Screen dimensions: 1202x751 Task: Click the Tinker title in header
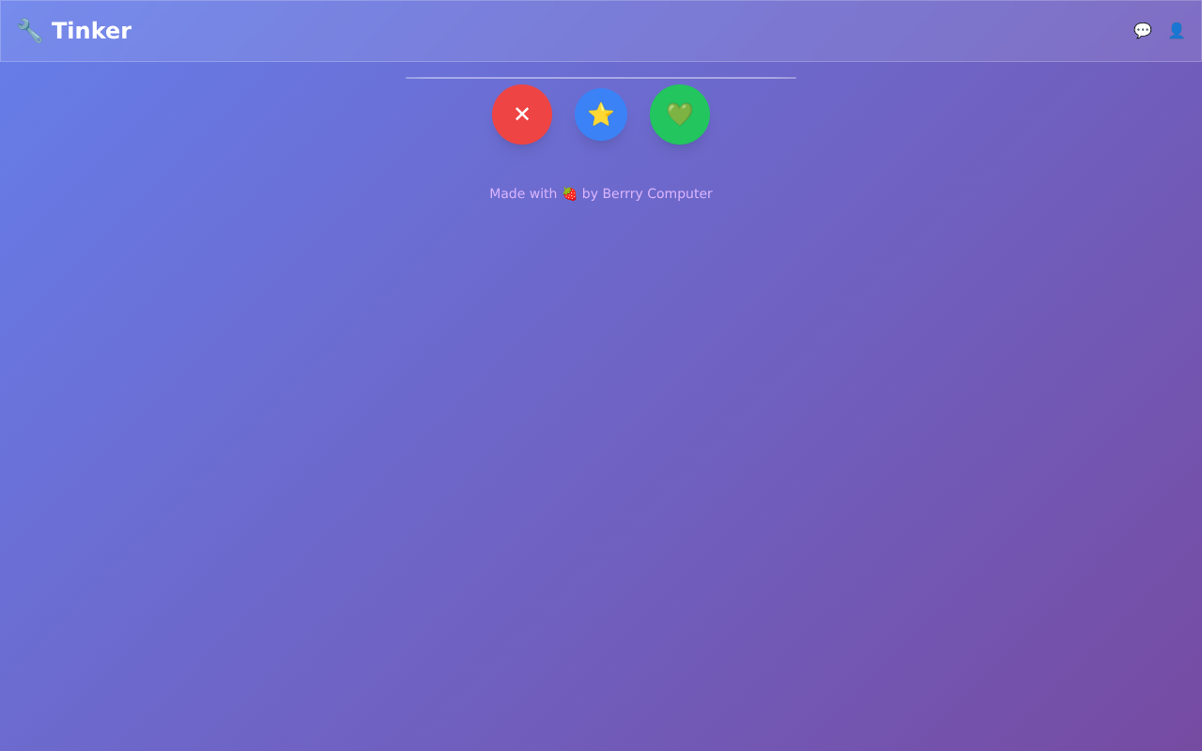(x=92, y=30)
